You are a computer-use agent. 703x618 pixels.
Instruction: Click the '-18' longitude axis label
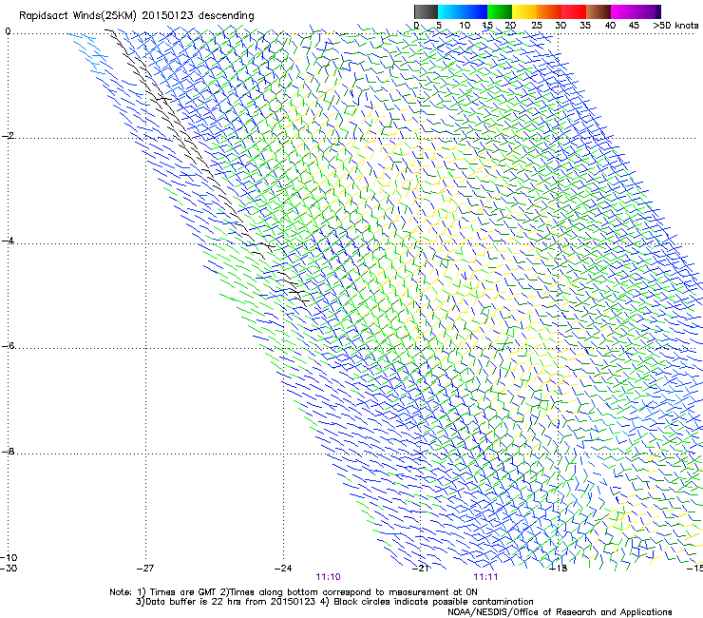point(559,569)
